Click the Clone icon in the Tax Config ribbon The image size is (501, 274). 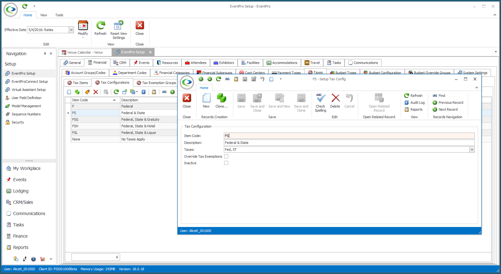tap(222, 98)
